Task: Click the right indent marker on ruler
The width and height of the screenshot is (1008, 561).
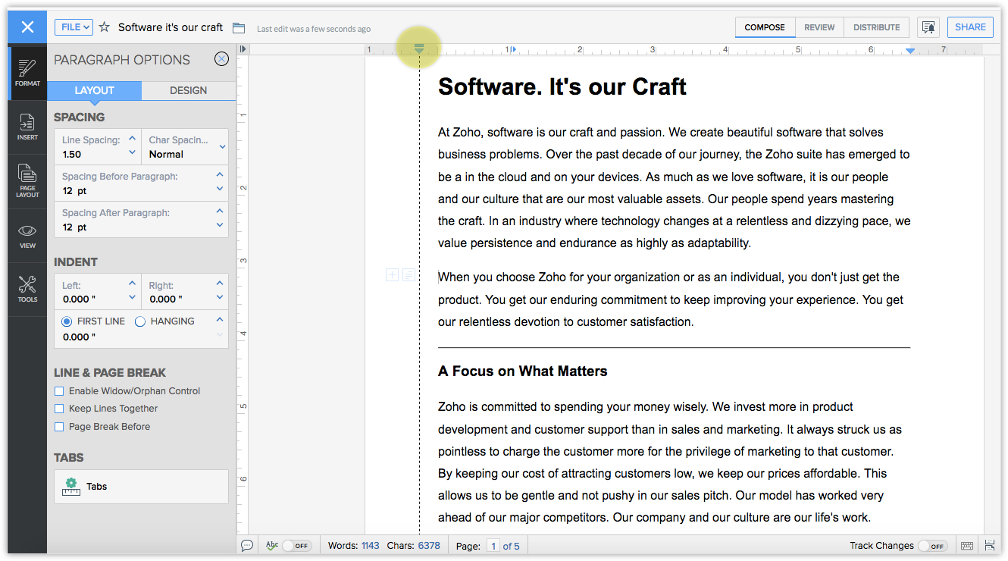Action: (910, 51)
